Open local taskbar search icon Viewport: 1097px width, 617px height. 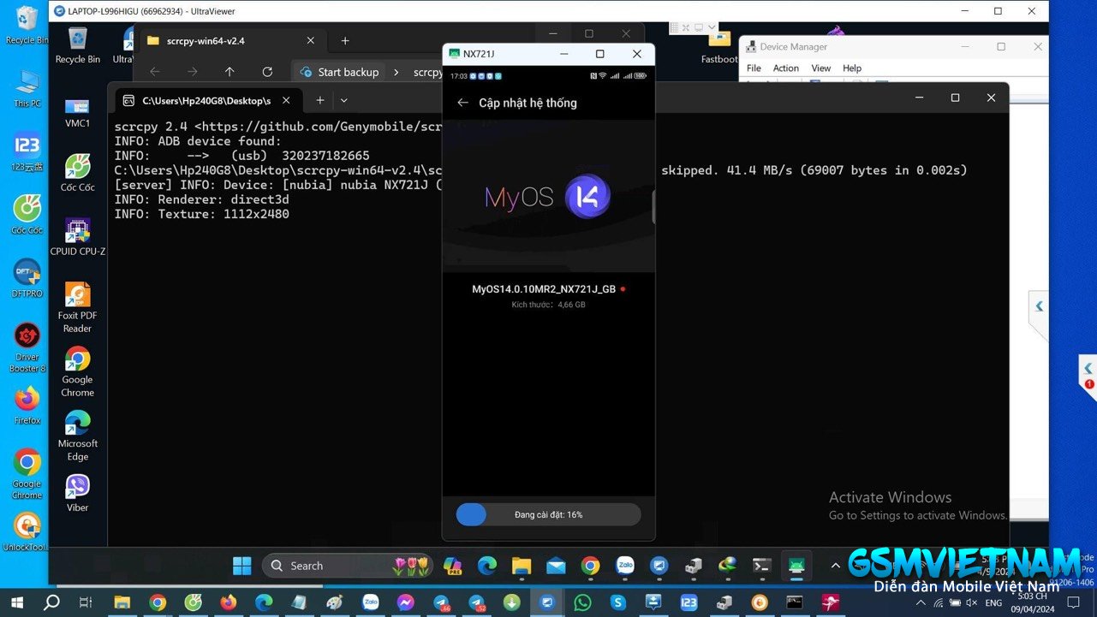51,602
